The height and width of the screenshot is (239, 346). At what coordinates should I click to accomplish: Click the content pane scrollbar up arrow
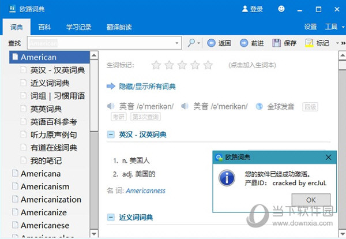pyautogui.click(x=343, y=55)
